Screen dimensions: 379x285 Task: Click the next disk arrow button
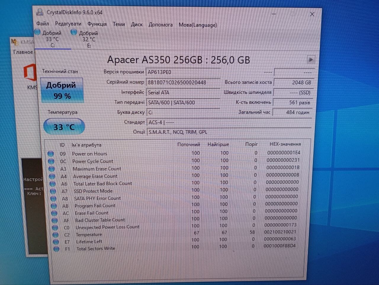pyautogui.click(x=311, y=59)
